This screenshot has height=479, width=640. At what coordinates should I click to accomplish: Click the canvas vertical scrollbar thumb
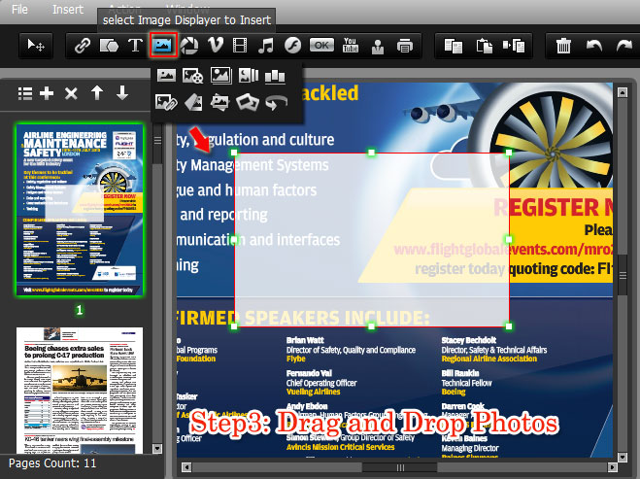623,275
